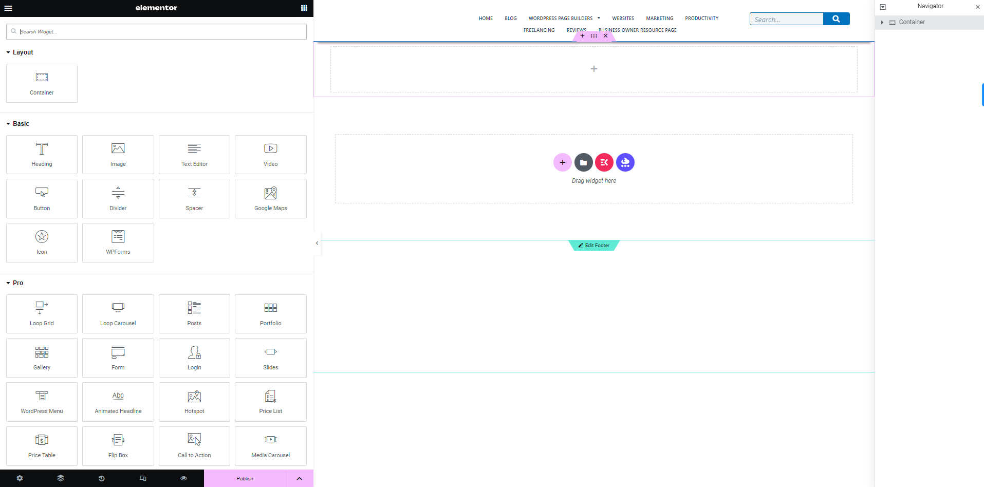Select the Price Table widget

[42, 446]
